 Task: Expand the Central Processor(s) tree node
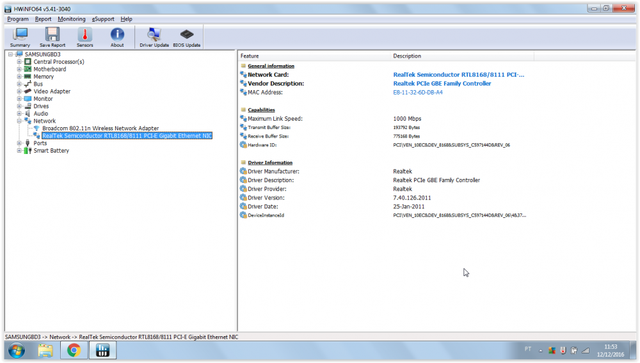(19, 62)
